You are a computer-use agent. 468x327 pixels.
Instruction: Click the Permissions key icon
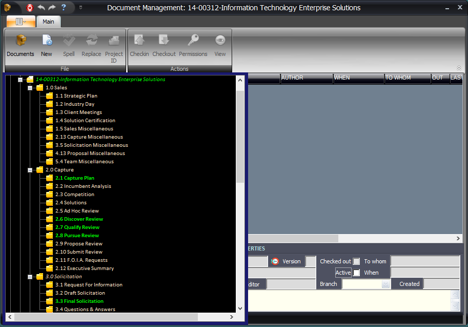(193, 41)
